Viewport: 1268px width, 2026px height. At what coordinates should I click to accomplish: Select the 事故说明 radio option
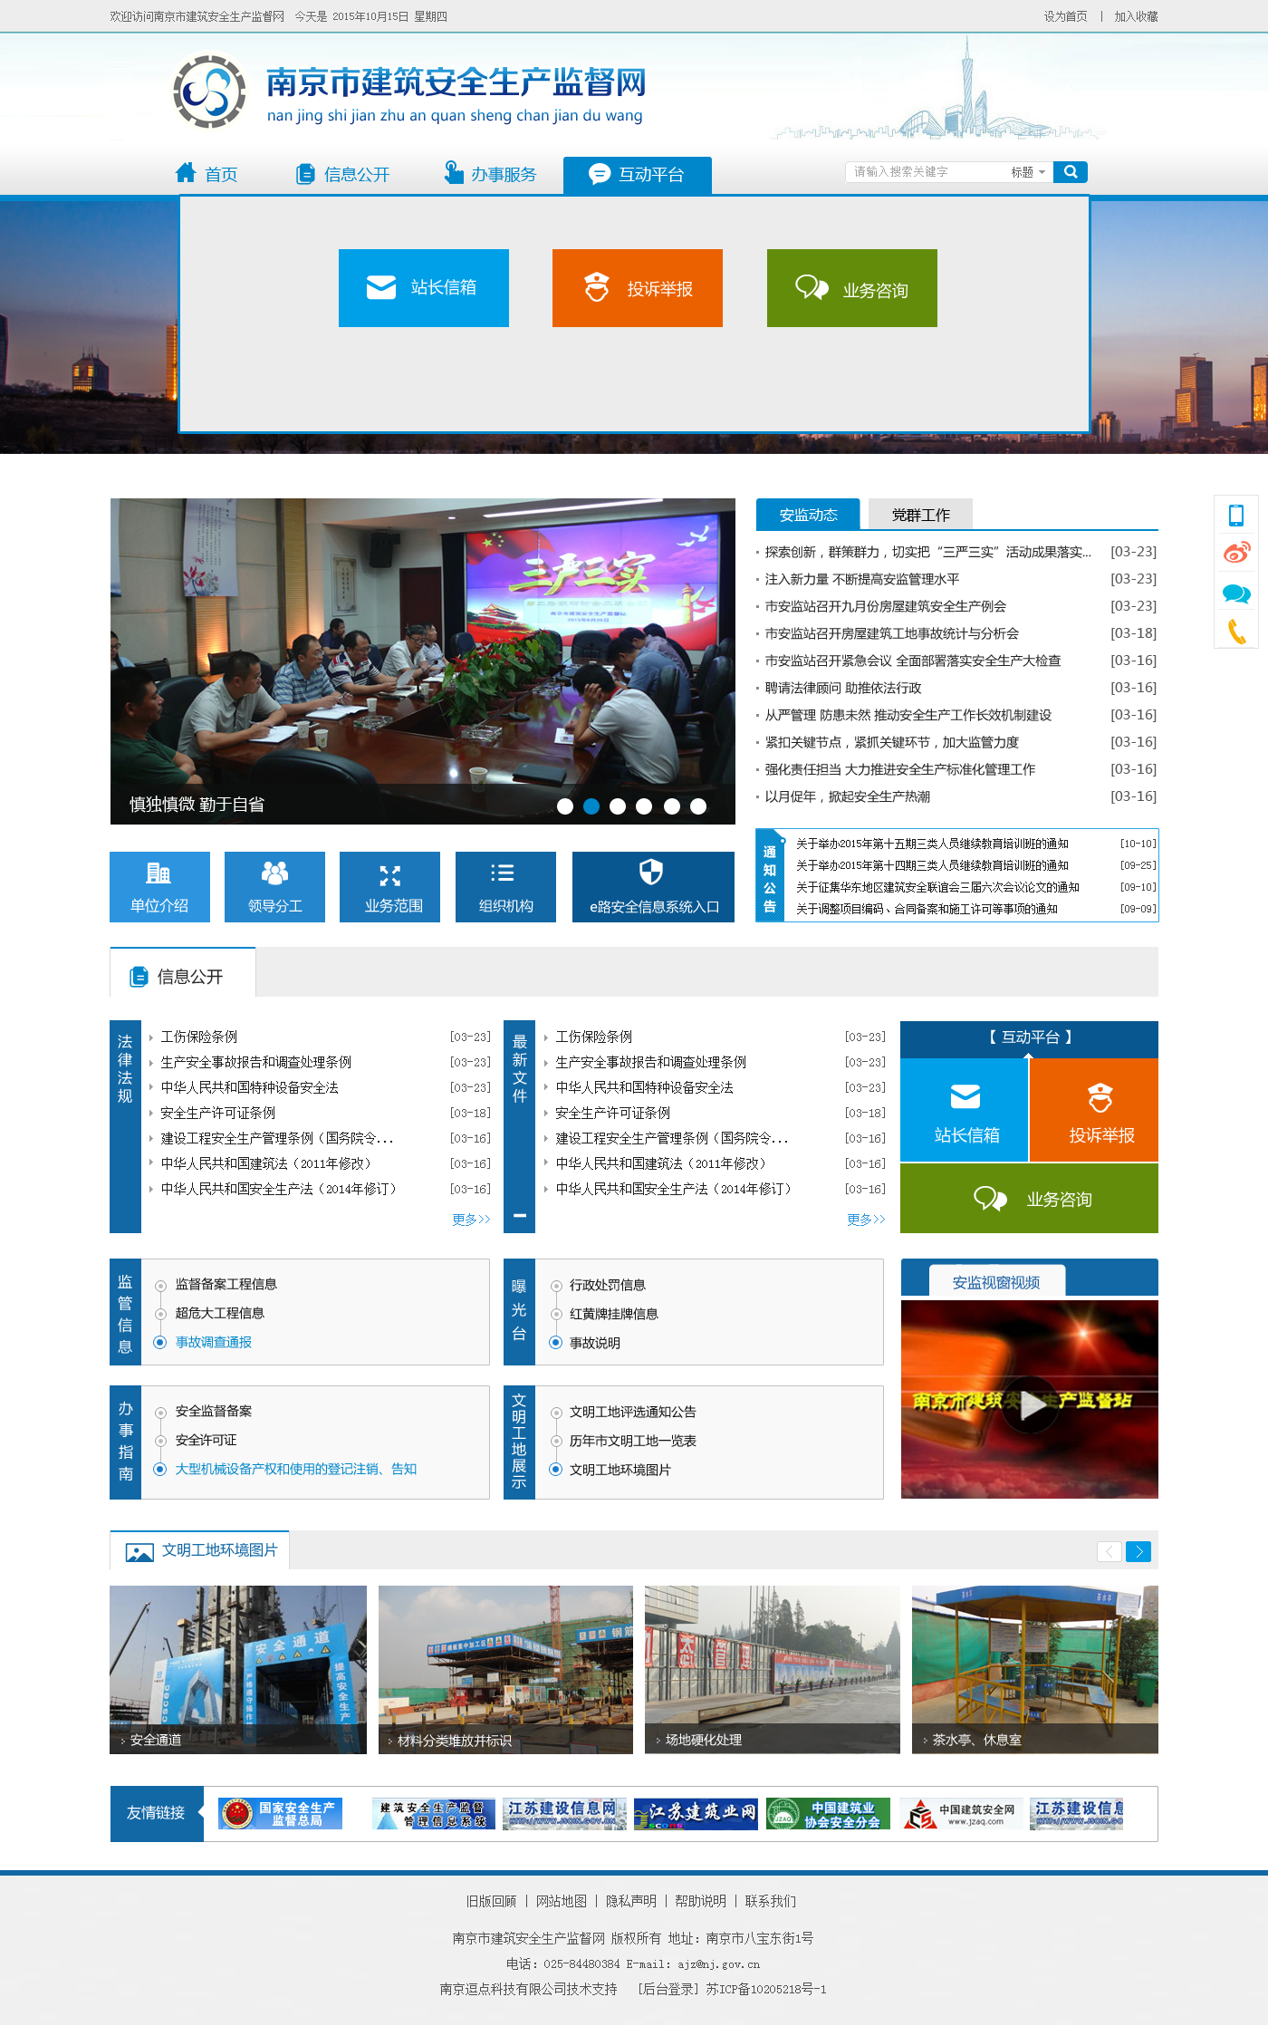click(x=556, y=1343)
